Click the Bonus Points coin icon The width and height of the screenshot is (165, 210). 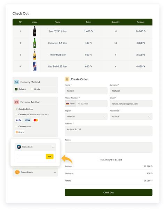[x=17, y=172]
